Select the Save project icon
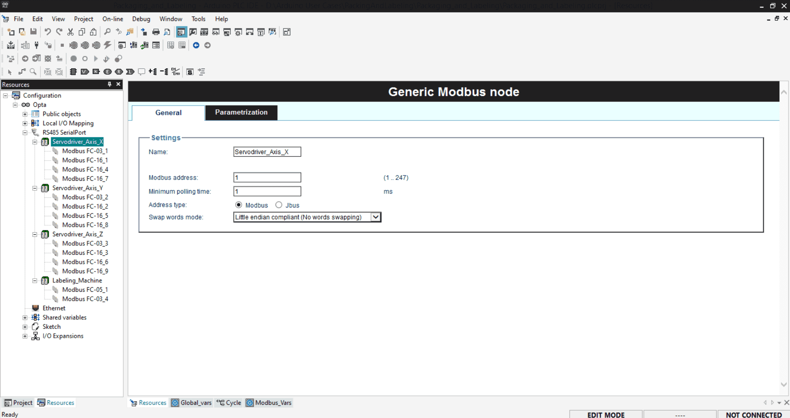The image size is (790, 418). (x=33, y=32)
